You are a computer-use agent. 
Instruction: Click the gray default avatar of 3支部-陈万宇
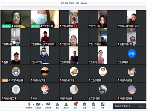16,90
